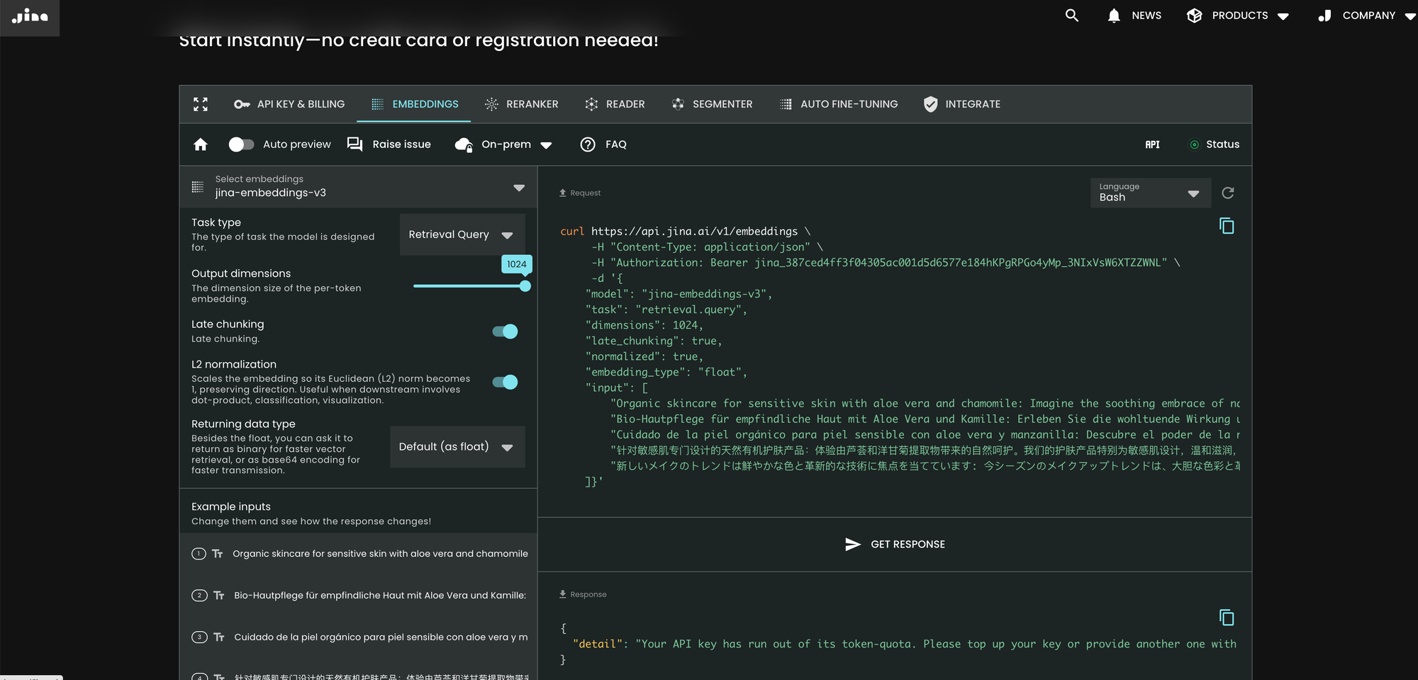Copy the request code snippet

tap(1227, 226)
